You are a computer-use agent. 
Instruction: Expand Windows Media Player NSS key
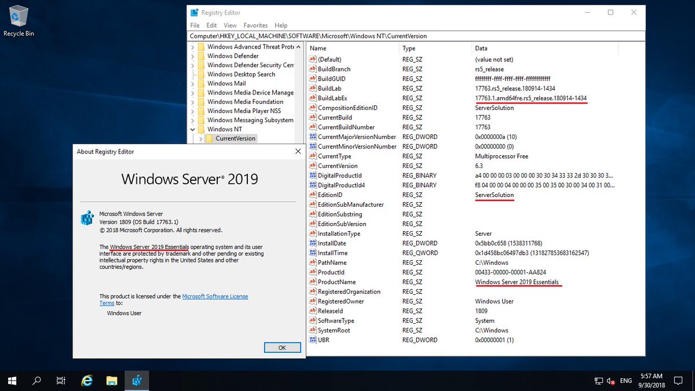click(x=193, y=111)
